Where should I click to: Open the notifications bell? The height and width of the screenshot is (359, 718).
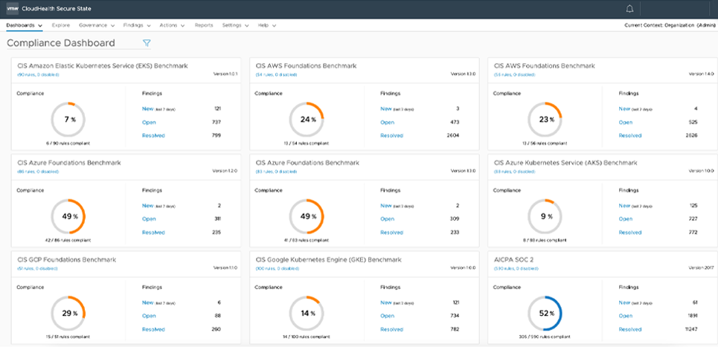(x=630, y=9)
